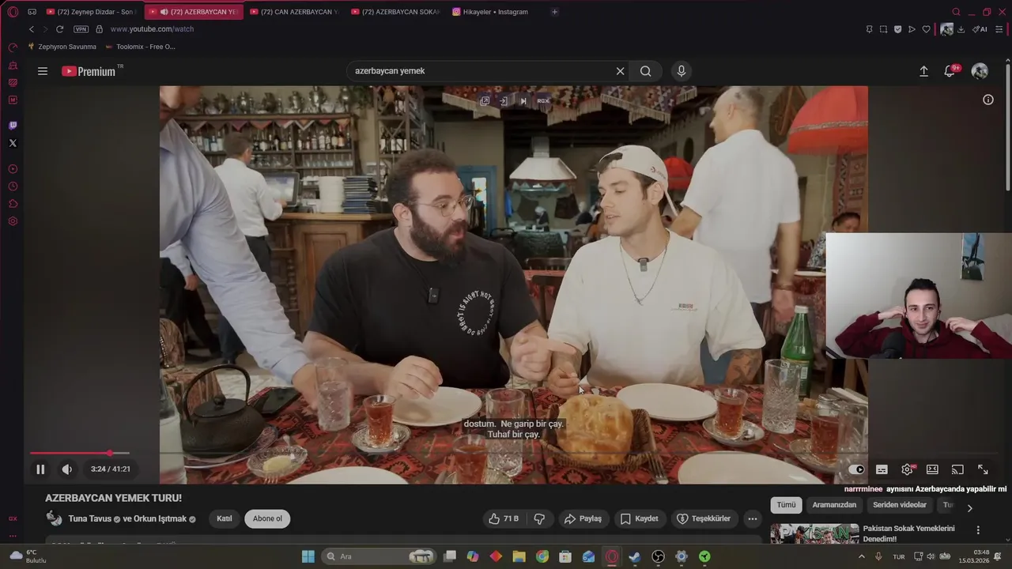The width and height of the screenshot is (1012, 569).
Task: Open the Pakistan Sokak Yemeklerini video thumbnail
Action: click(x=814, y=533)
